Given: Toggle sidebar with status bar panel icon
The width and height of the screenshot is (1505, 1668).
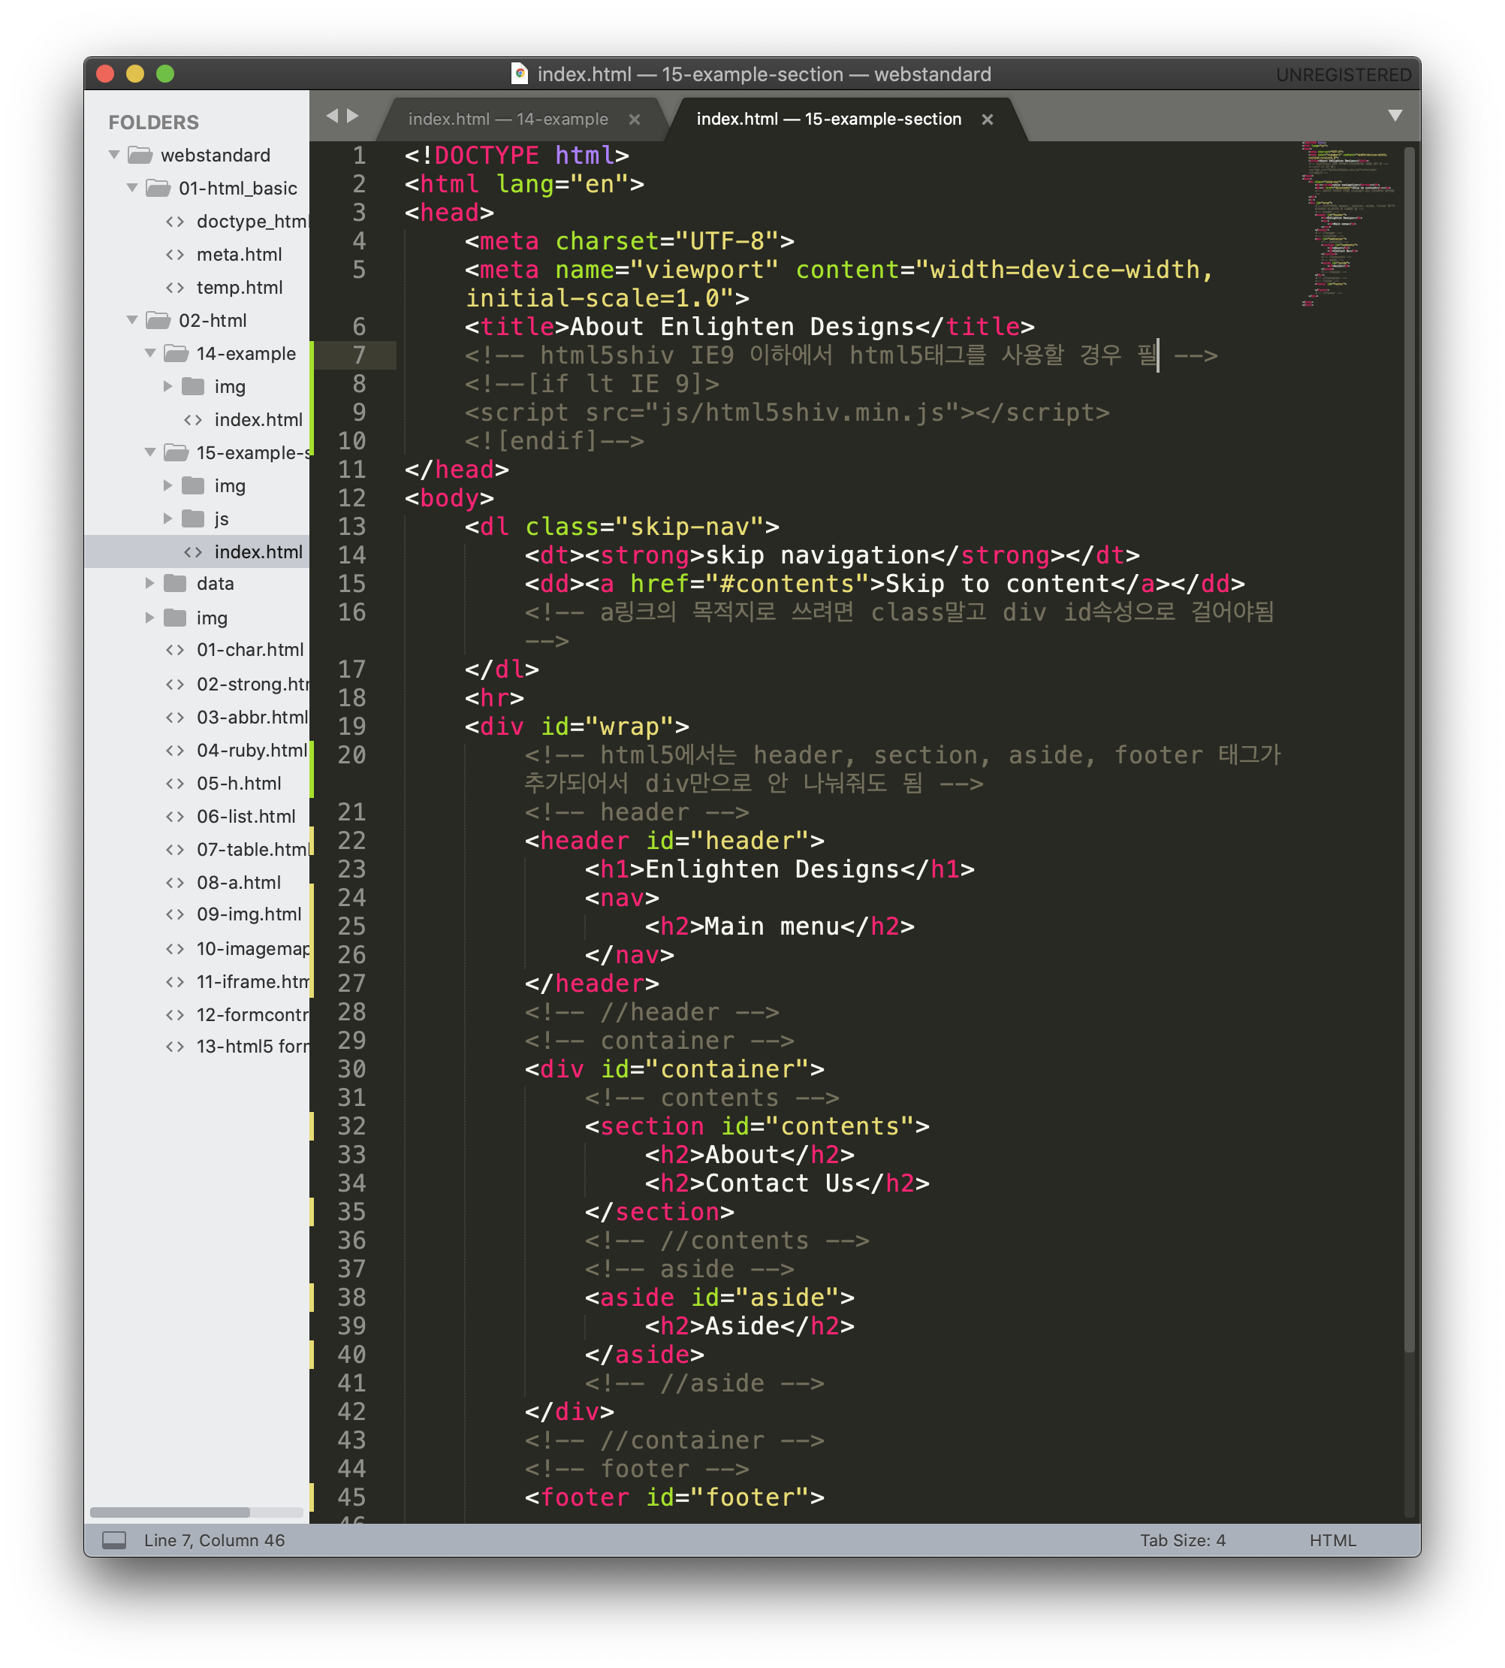Looking at the screenshot, I should 114,1540.
